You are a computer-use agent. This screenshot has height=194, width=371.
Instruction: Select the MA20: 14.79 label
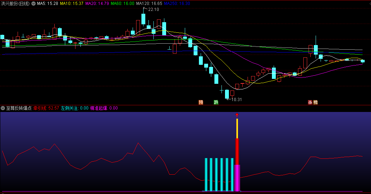click(97, 4)
